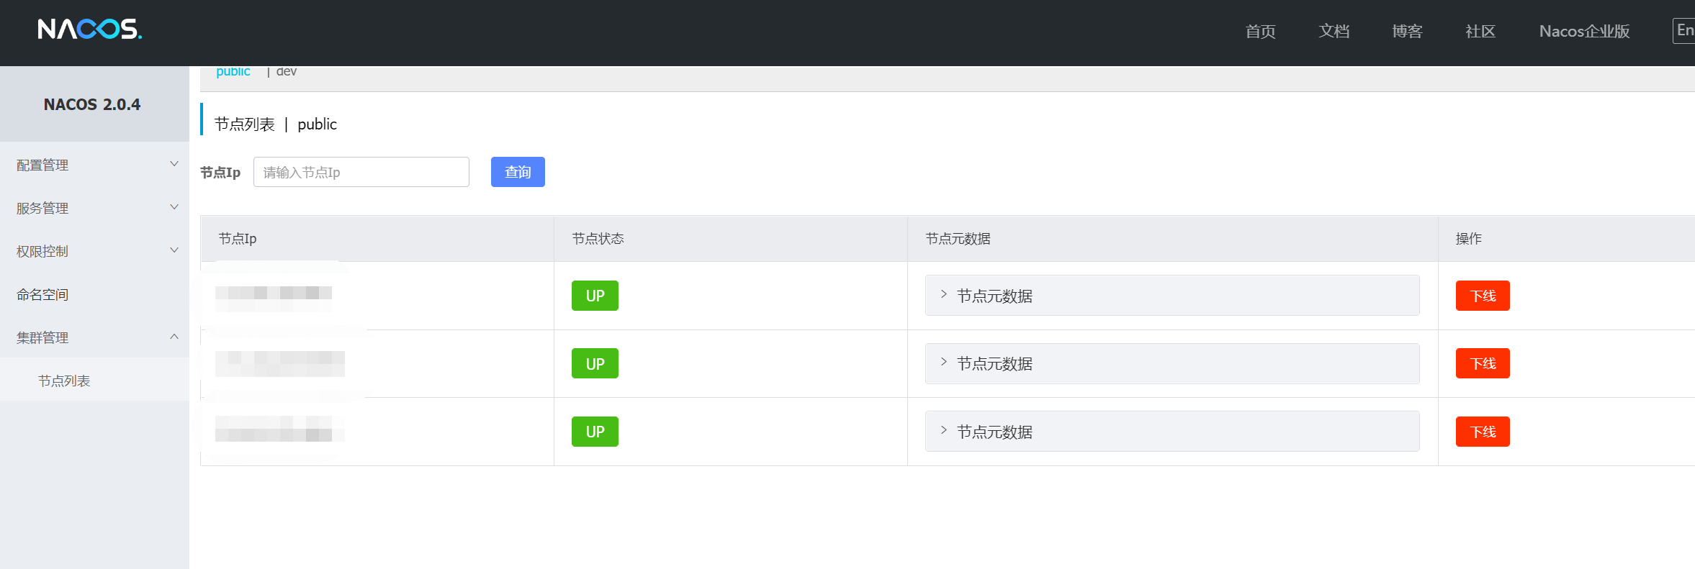Expand the 权限控制 sidebar menu
This screenshot has width=1695, height=569.
click(94, 251)
